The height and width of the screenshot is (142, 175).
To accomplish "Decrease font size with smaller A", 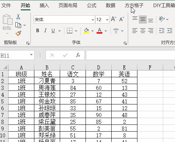I will click(122, 19).
